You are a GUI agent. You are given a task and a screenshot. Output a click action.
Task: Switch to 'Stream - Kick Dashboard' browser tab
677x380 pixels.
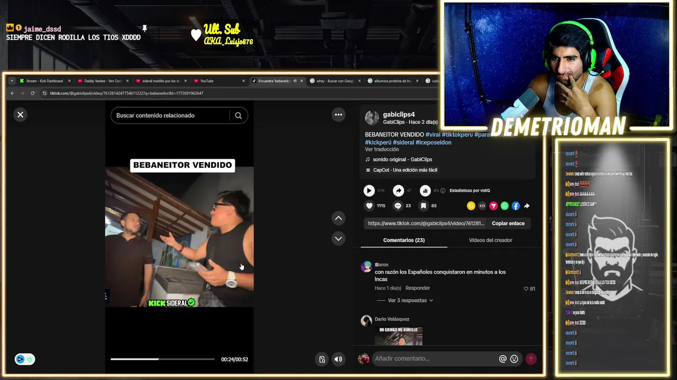[44, 81]
